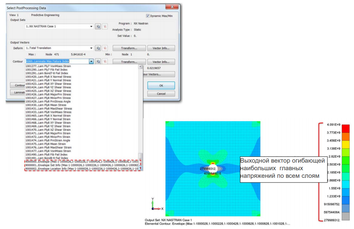The image size is (354, 229).
Task: Select 1001421..Lam Ply8 Y Normal Stress
Action: point(48,80)
